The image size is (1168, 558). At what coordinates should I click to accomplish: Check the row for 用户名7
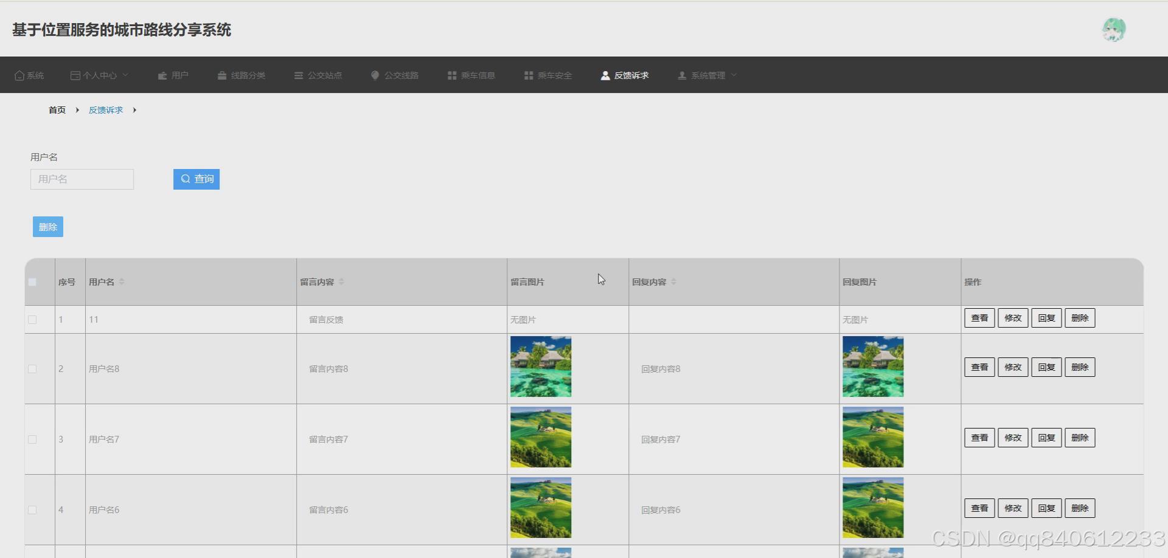tap(32, 439)
